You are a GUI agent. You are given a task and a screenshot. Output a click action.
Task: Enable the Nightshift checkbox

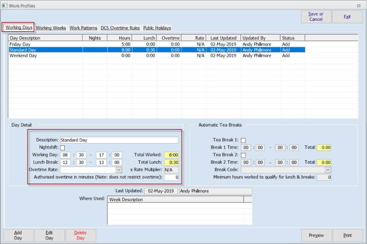click(x=62, y=148)
